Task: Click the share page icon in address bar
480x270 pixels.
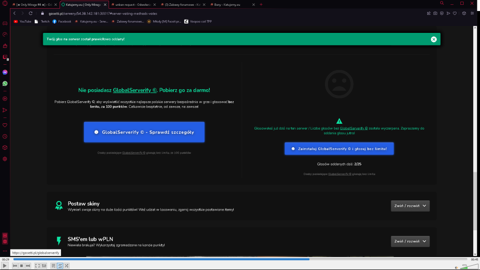Action: [x=429, y=13]
